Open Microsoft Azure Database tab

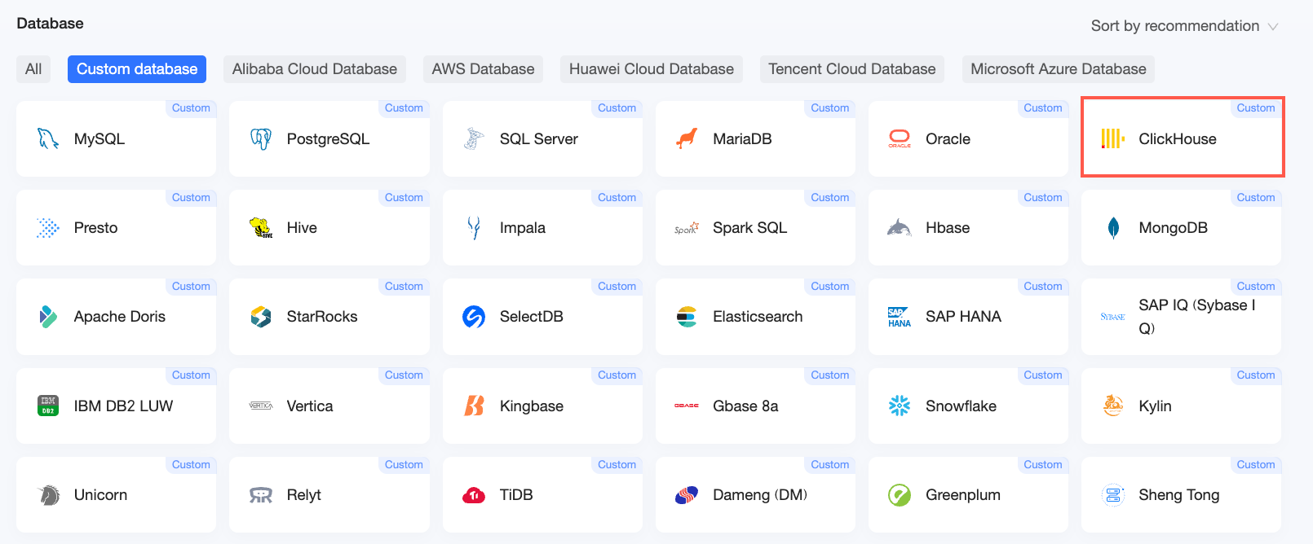(1059, 69)
